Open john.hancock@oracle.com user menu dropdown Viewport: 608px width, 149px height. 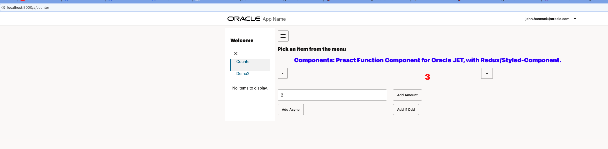click(x=551, y=19)
